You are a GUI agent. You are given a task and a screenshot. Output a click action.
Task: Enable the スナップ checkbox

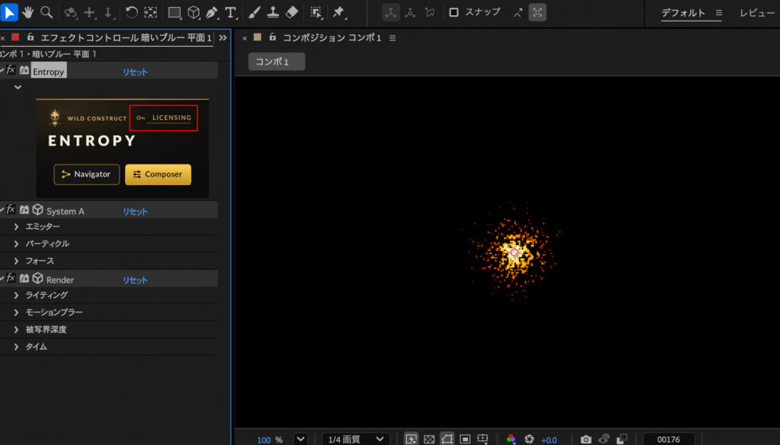click(x=454, y=12)
